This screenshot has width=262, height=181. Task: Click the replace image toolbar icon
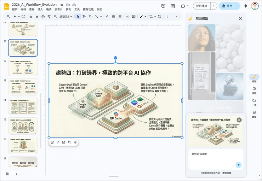click(160, 17)
